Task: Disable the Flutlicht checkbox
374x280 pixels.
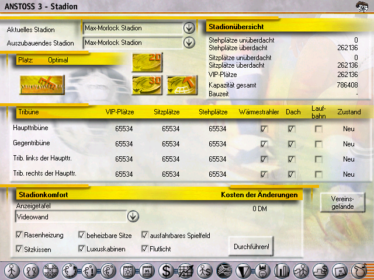Action: coord(145,249)
